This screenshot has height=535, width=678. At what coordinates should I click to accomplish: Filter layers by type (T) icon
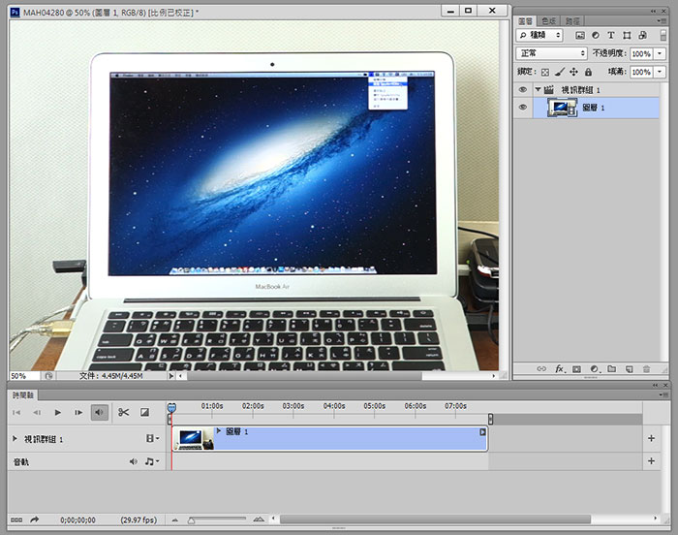[x=611, y=36]
